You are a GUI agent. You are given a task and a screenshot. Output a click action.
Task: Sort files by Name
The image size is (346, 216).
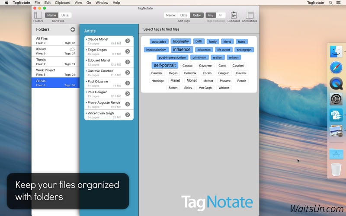[51, 15]
